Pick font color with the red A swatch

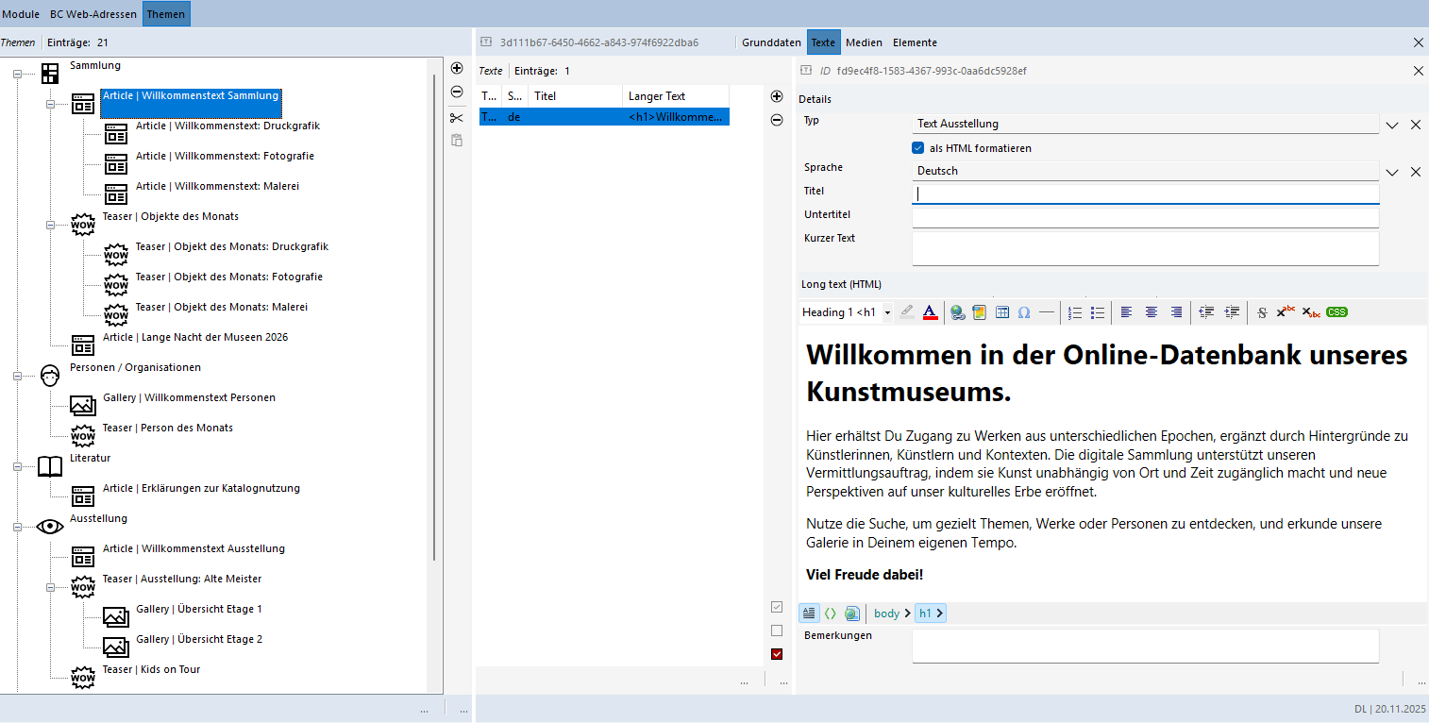[930, 312]
